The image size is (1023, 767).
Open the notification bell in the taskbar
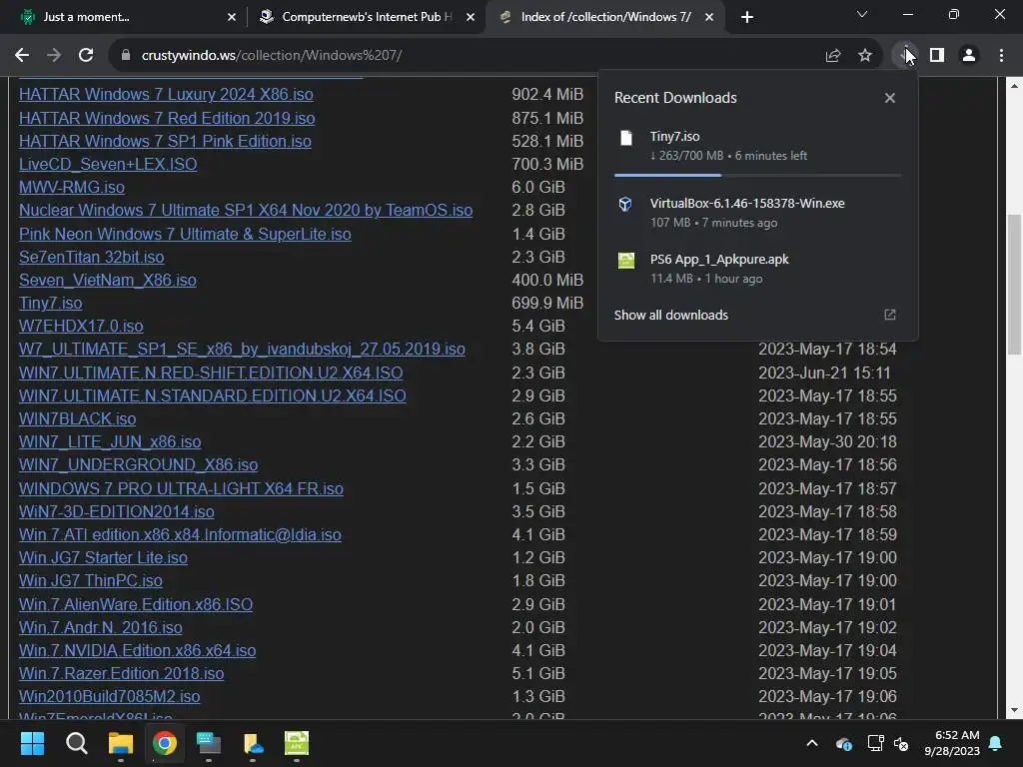click(996, 743)
